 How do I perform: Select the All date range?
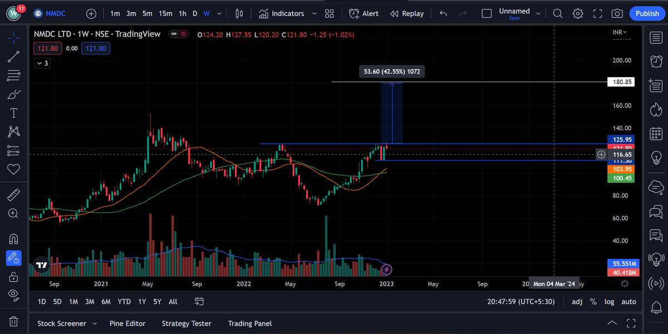pyautogui.click(x=173, y=301)
